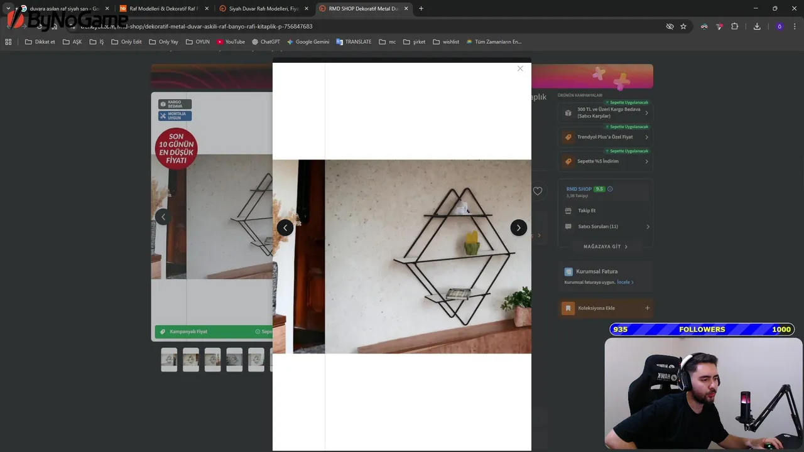804x452 pixels.
Task: Show next image in the lightbox
Action: point(518,228)
